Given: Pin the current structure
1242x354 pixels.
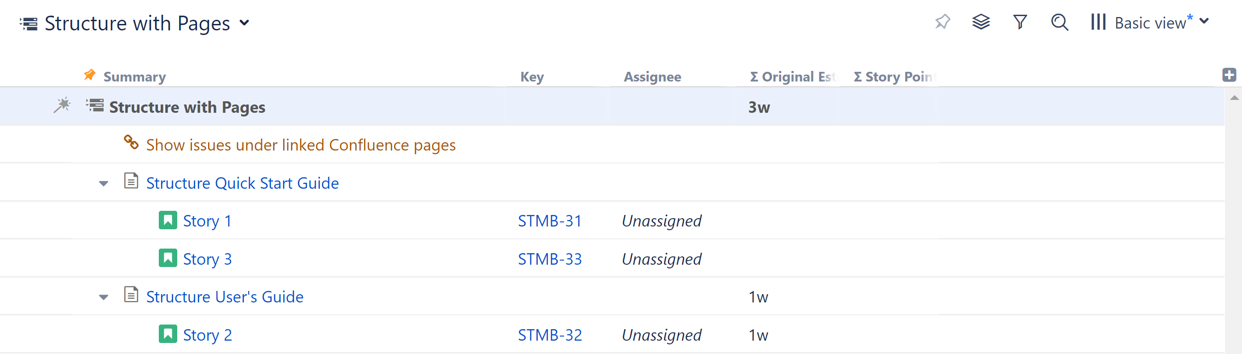Looking at the screenshot, I should (x=943, y=22).
